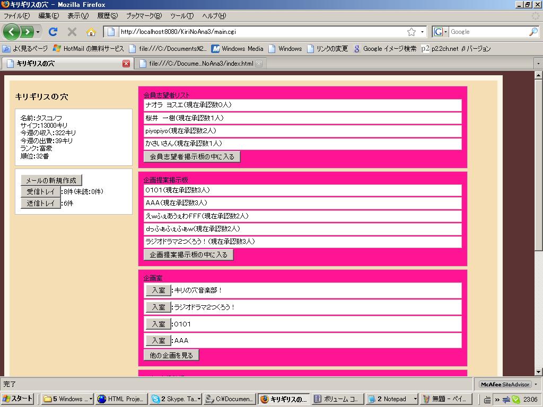Open the 送信トレイ sent button
Screen dimensions: 543x407
40,203
